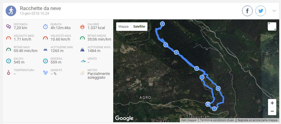Select the Satellite map view

(139, 26)
